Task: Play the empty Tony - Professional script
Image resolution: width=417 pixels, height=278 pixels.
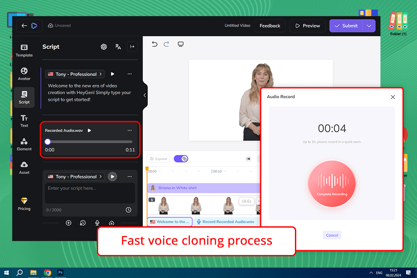Action: pyautogui.click(x=113, y=176)
